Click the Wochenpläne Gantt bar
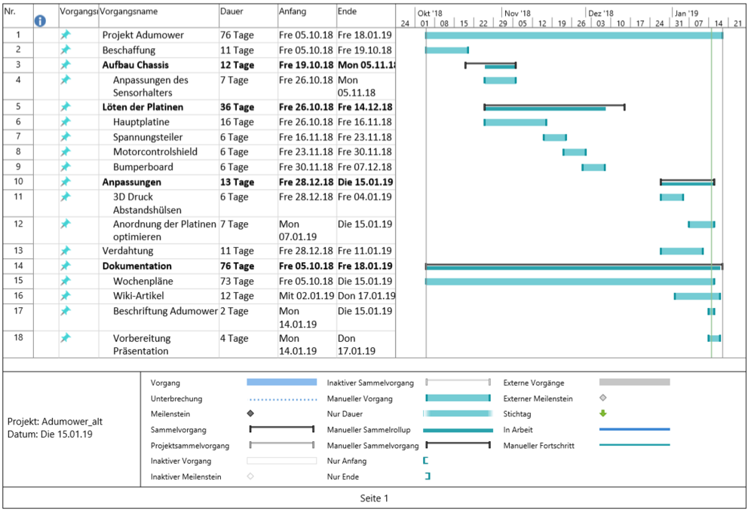 569,282
